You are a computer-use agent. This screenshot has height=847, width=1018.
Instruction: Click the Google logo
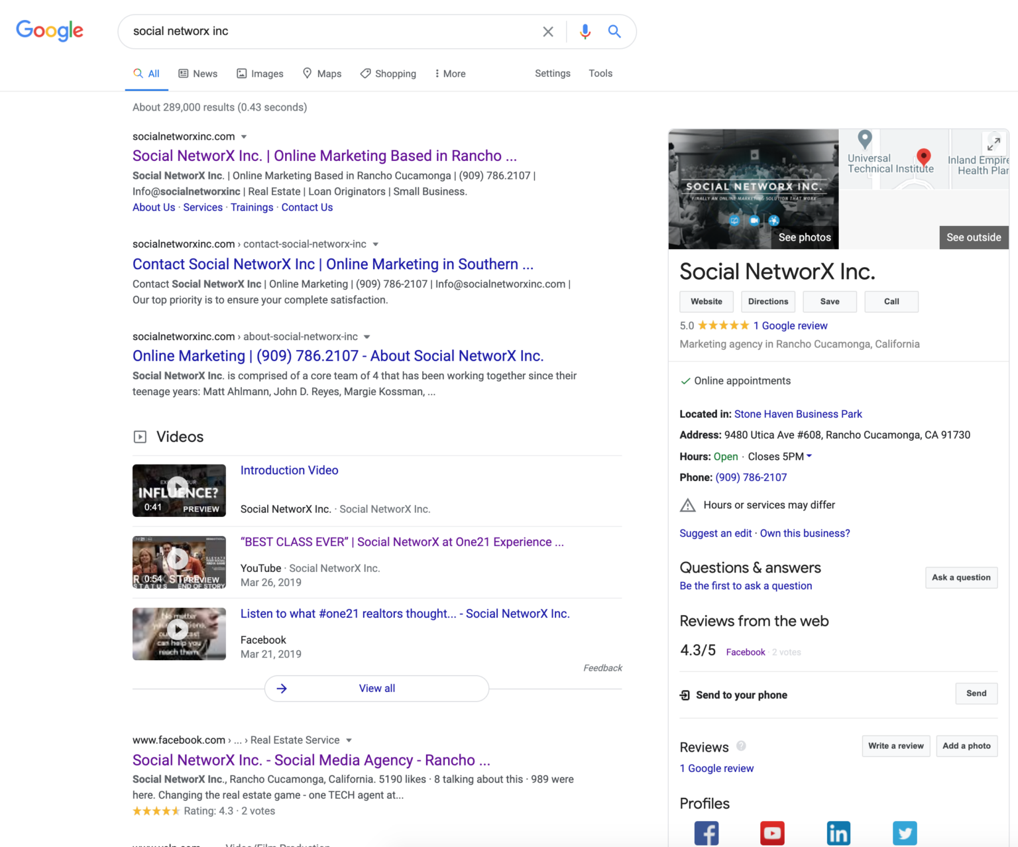(50, 30)
